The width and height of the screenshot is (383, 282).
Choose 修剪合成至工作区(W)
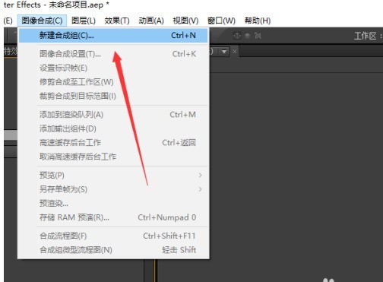[113, 82]
